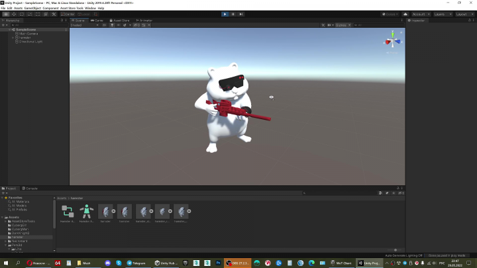Select Main Camera in Hierarchy
This screenshot has width=477, height=268.
tap(28, 34)
